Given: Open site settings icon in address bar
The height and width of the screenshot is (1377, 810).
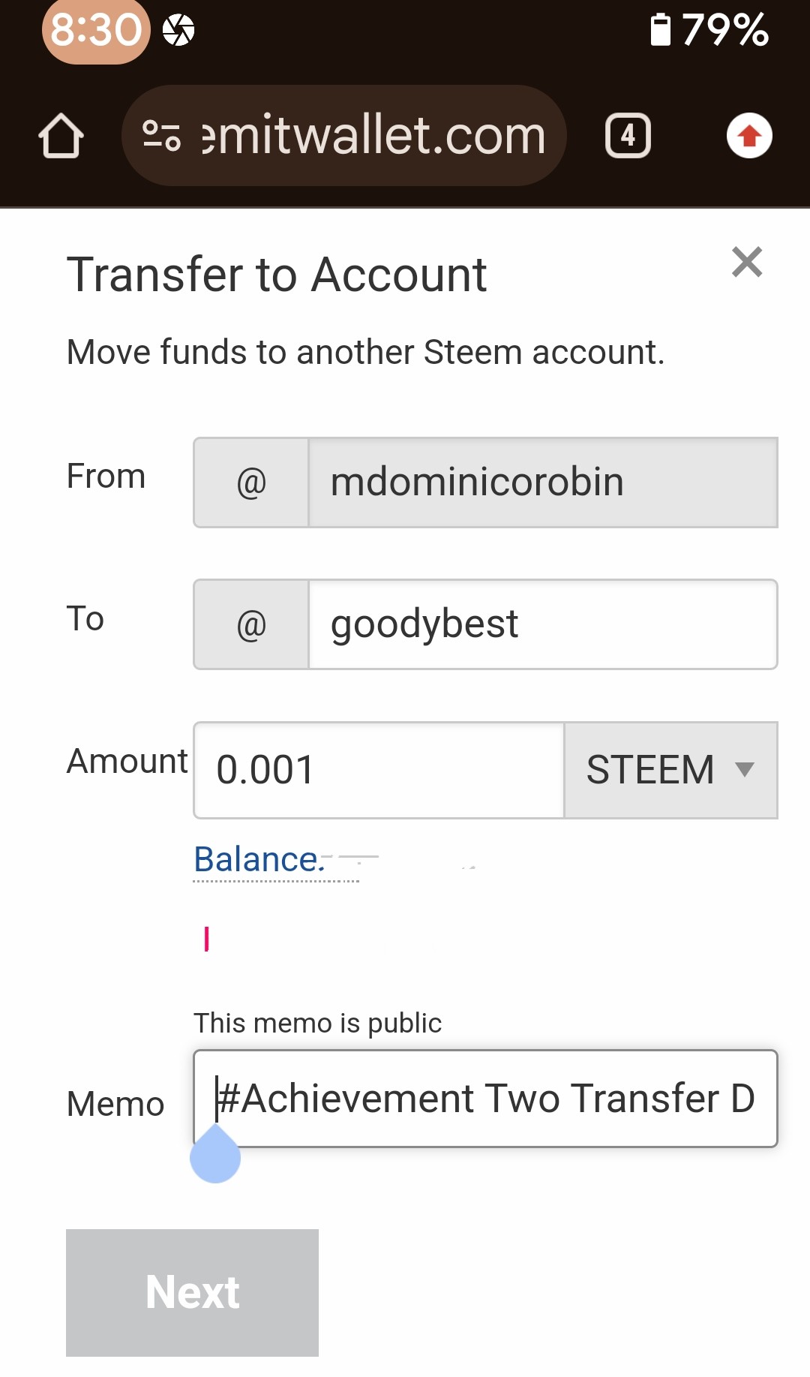Looking at the screenshot, I should pos(161,136).
